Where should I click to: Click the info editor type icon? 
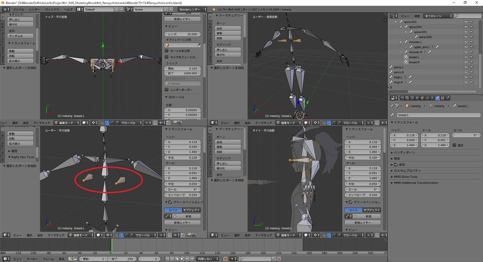(x=5, y=9)
